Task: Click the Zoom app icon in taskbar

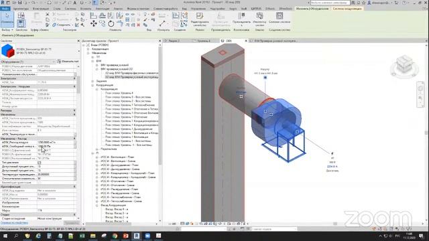Action: coord(147,236)
